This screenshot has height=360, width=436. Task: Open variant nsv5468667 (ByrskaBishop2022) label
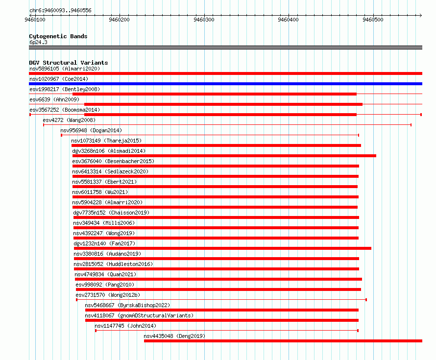pos(127,305)
